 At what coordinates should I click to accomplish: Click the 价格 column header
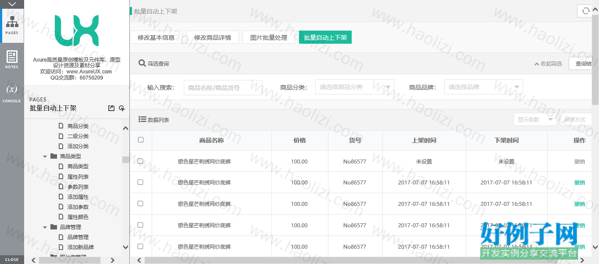tap(299, 140)
